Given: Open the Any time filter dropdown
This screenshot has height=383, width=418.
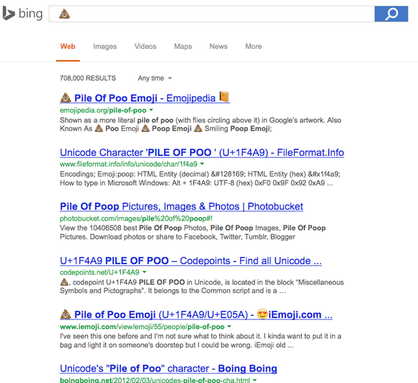Looking at the screenshot, I should tap(155, 78).
